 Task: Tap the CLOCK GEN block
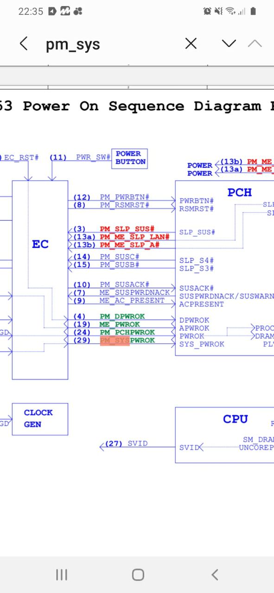tap(40, 419)
